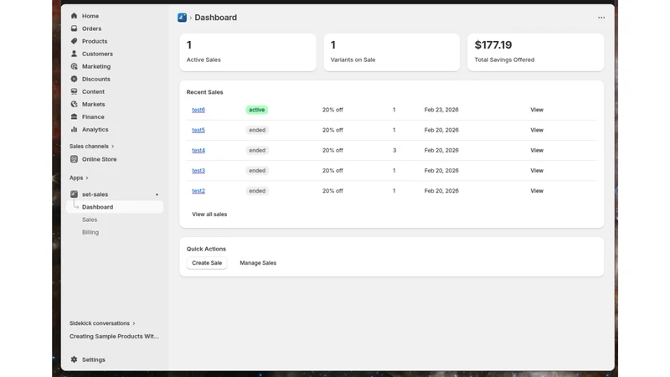The width and height of the screenshot is (670, 377).
Task: Click View for the test2 row
Action: pos(537,191)
